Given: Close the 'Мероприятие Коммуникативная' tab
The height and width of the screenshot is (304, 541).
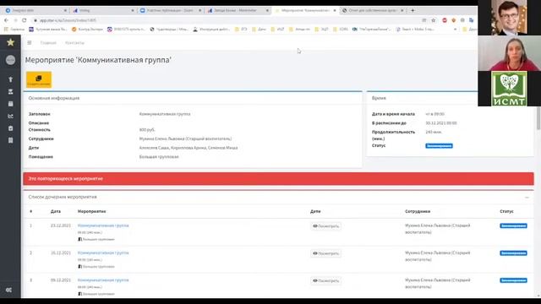Looking at the screenshot, I should (x=335, y=11).
